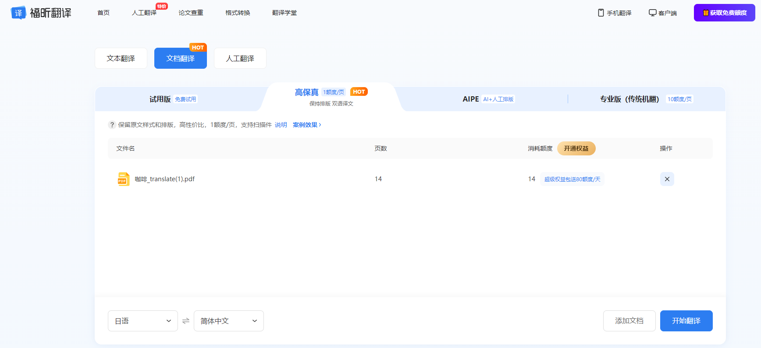Open the 日语 source language dropdown
The width and height of the screenshot is (761, 348).
(143, 321)
